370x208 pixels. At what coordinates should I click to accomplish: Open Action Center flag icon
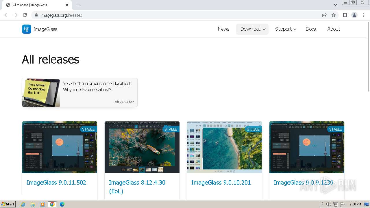point(343,204)
